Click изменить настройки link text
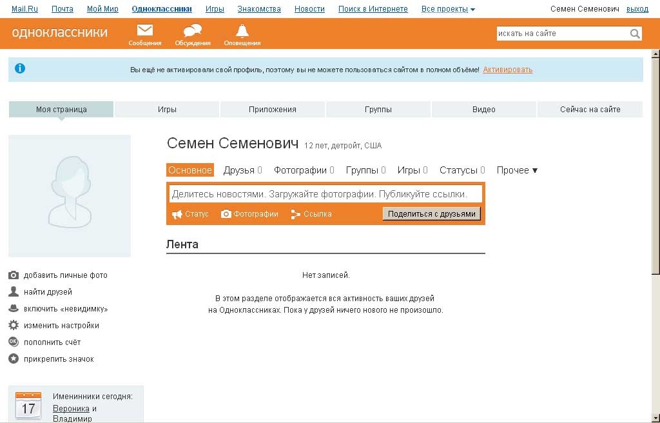Screen dimensions: 660x423 (x=61, y=326)
